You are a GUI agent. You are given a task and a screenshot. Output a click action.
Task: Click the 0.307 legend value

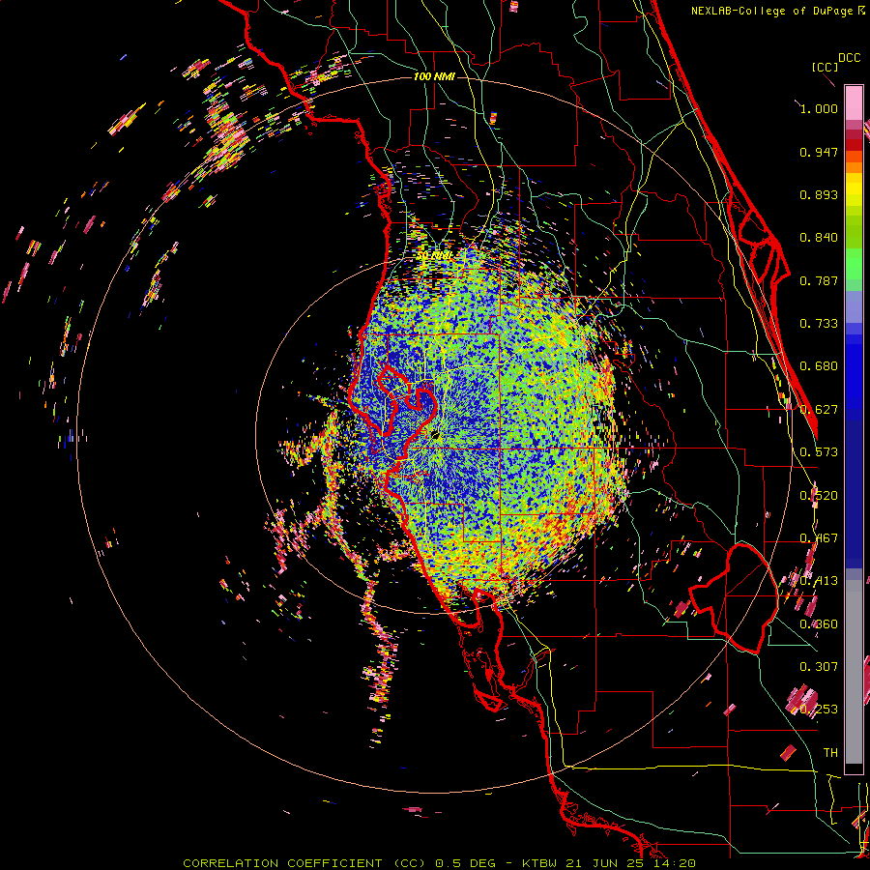coord(819,667)
